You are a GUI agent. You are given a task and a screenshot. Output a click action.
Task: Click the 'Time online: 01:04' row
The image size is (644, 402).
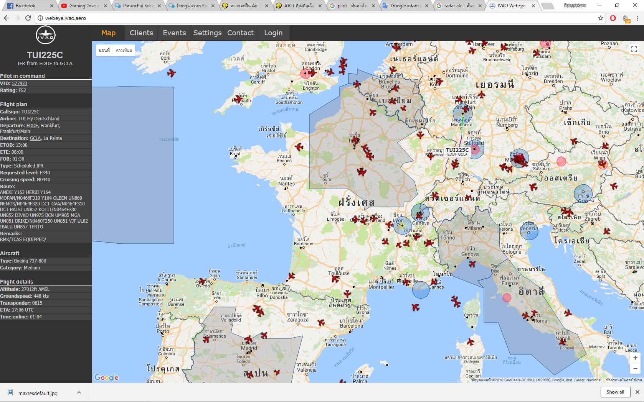tap(46, 317)
